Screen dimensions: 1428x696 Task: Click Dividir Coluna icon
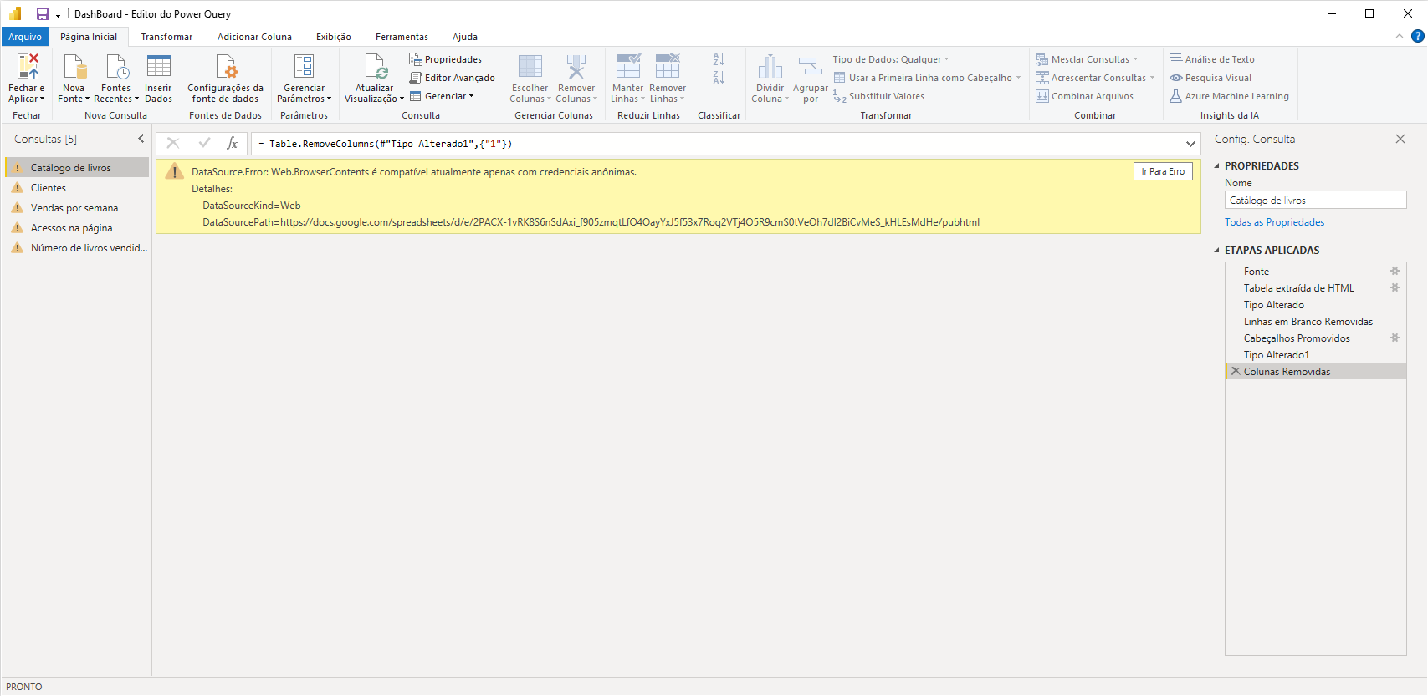pos(770,66)
